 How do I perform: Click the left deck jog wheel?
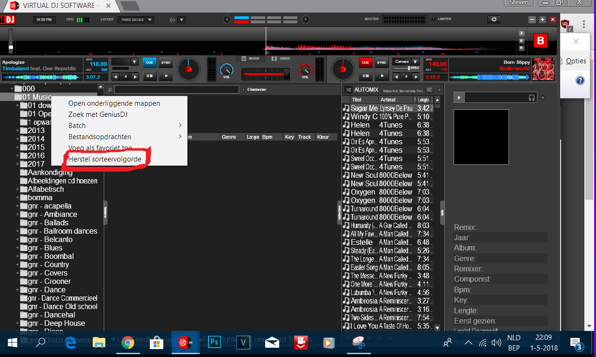click(188, 69)
